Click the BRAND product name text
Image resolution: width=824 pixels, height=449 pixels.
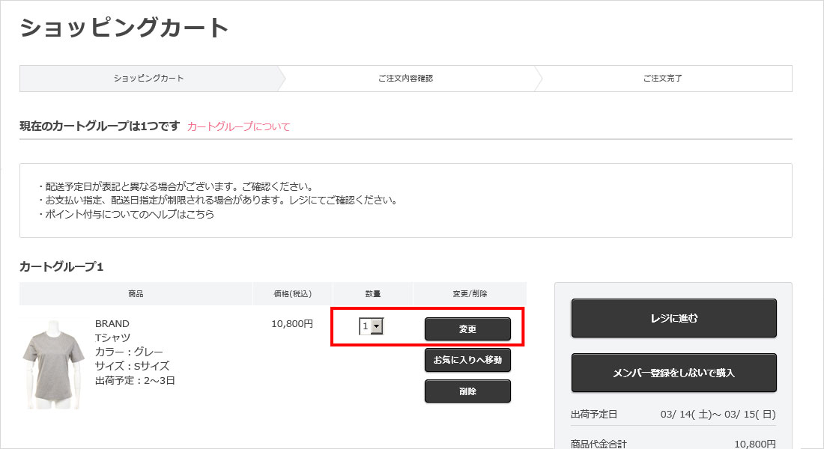[112, 323]
